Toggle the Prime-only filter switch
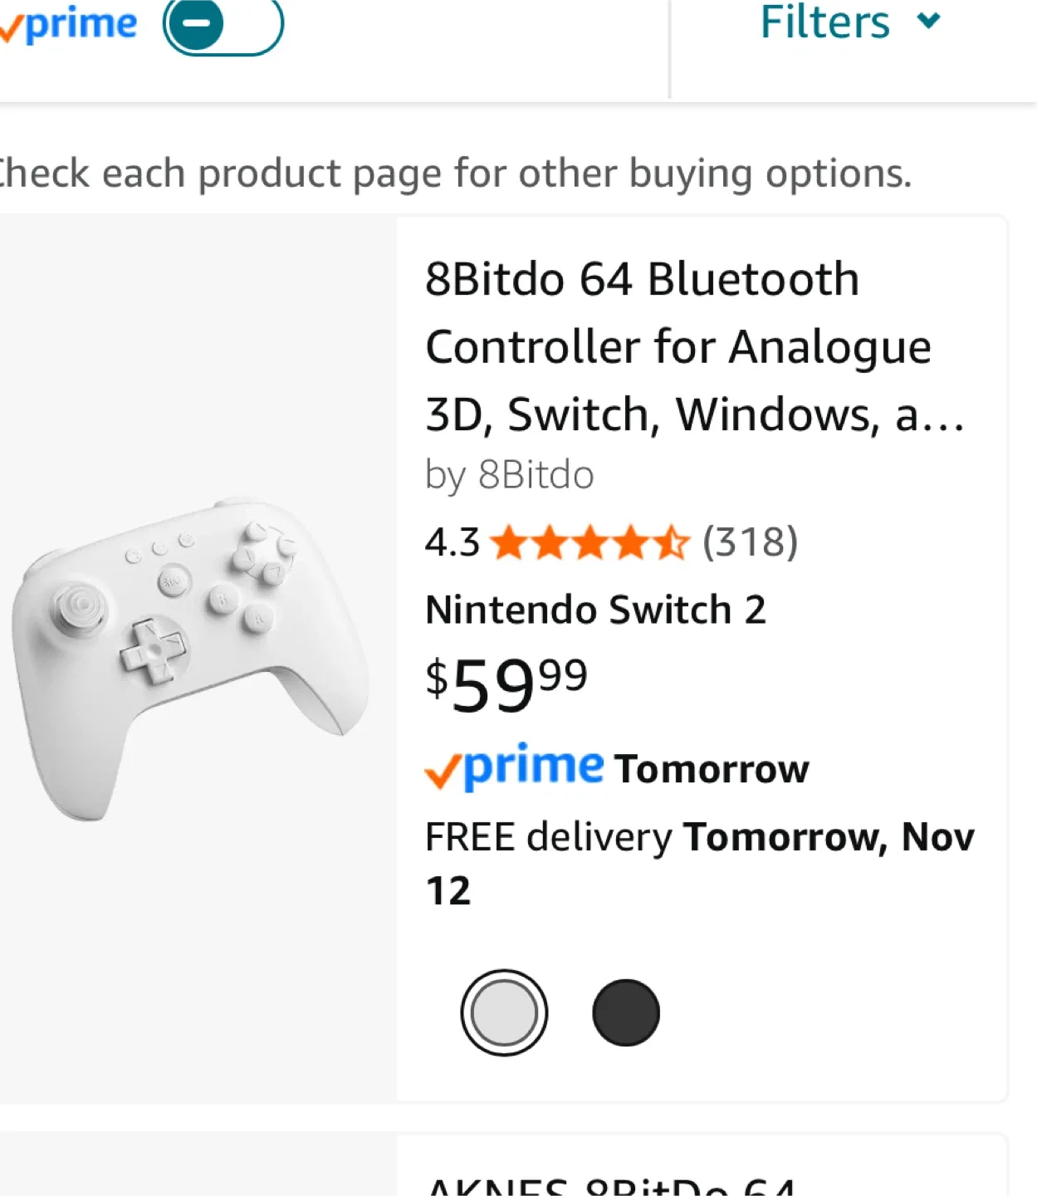The height and width of the screenshot is (1196, 1037). point(223,24)
